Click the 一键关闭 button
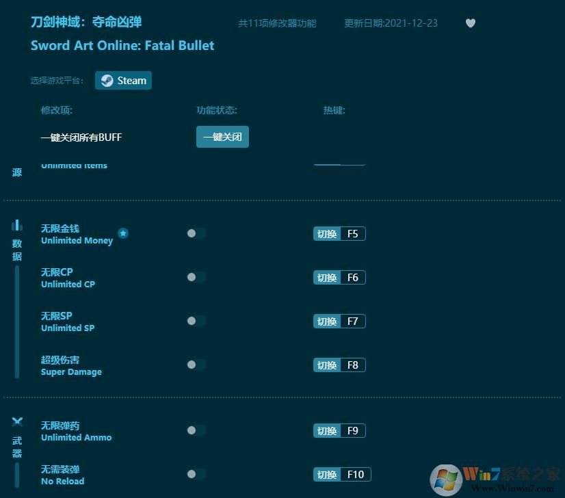Viewport: 565px width, 498px height. [x=222, y=137]
